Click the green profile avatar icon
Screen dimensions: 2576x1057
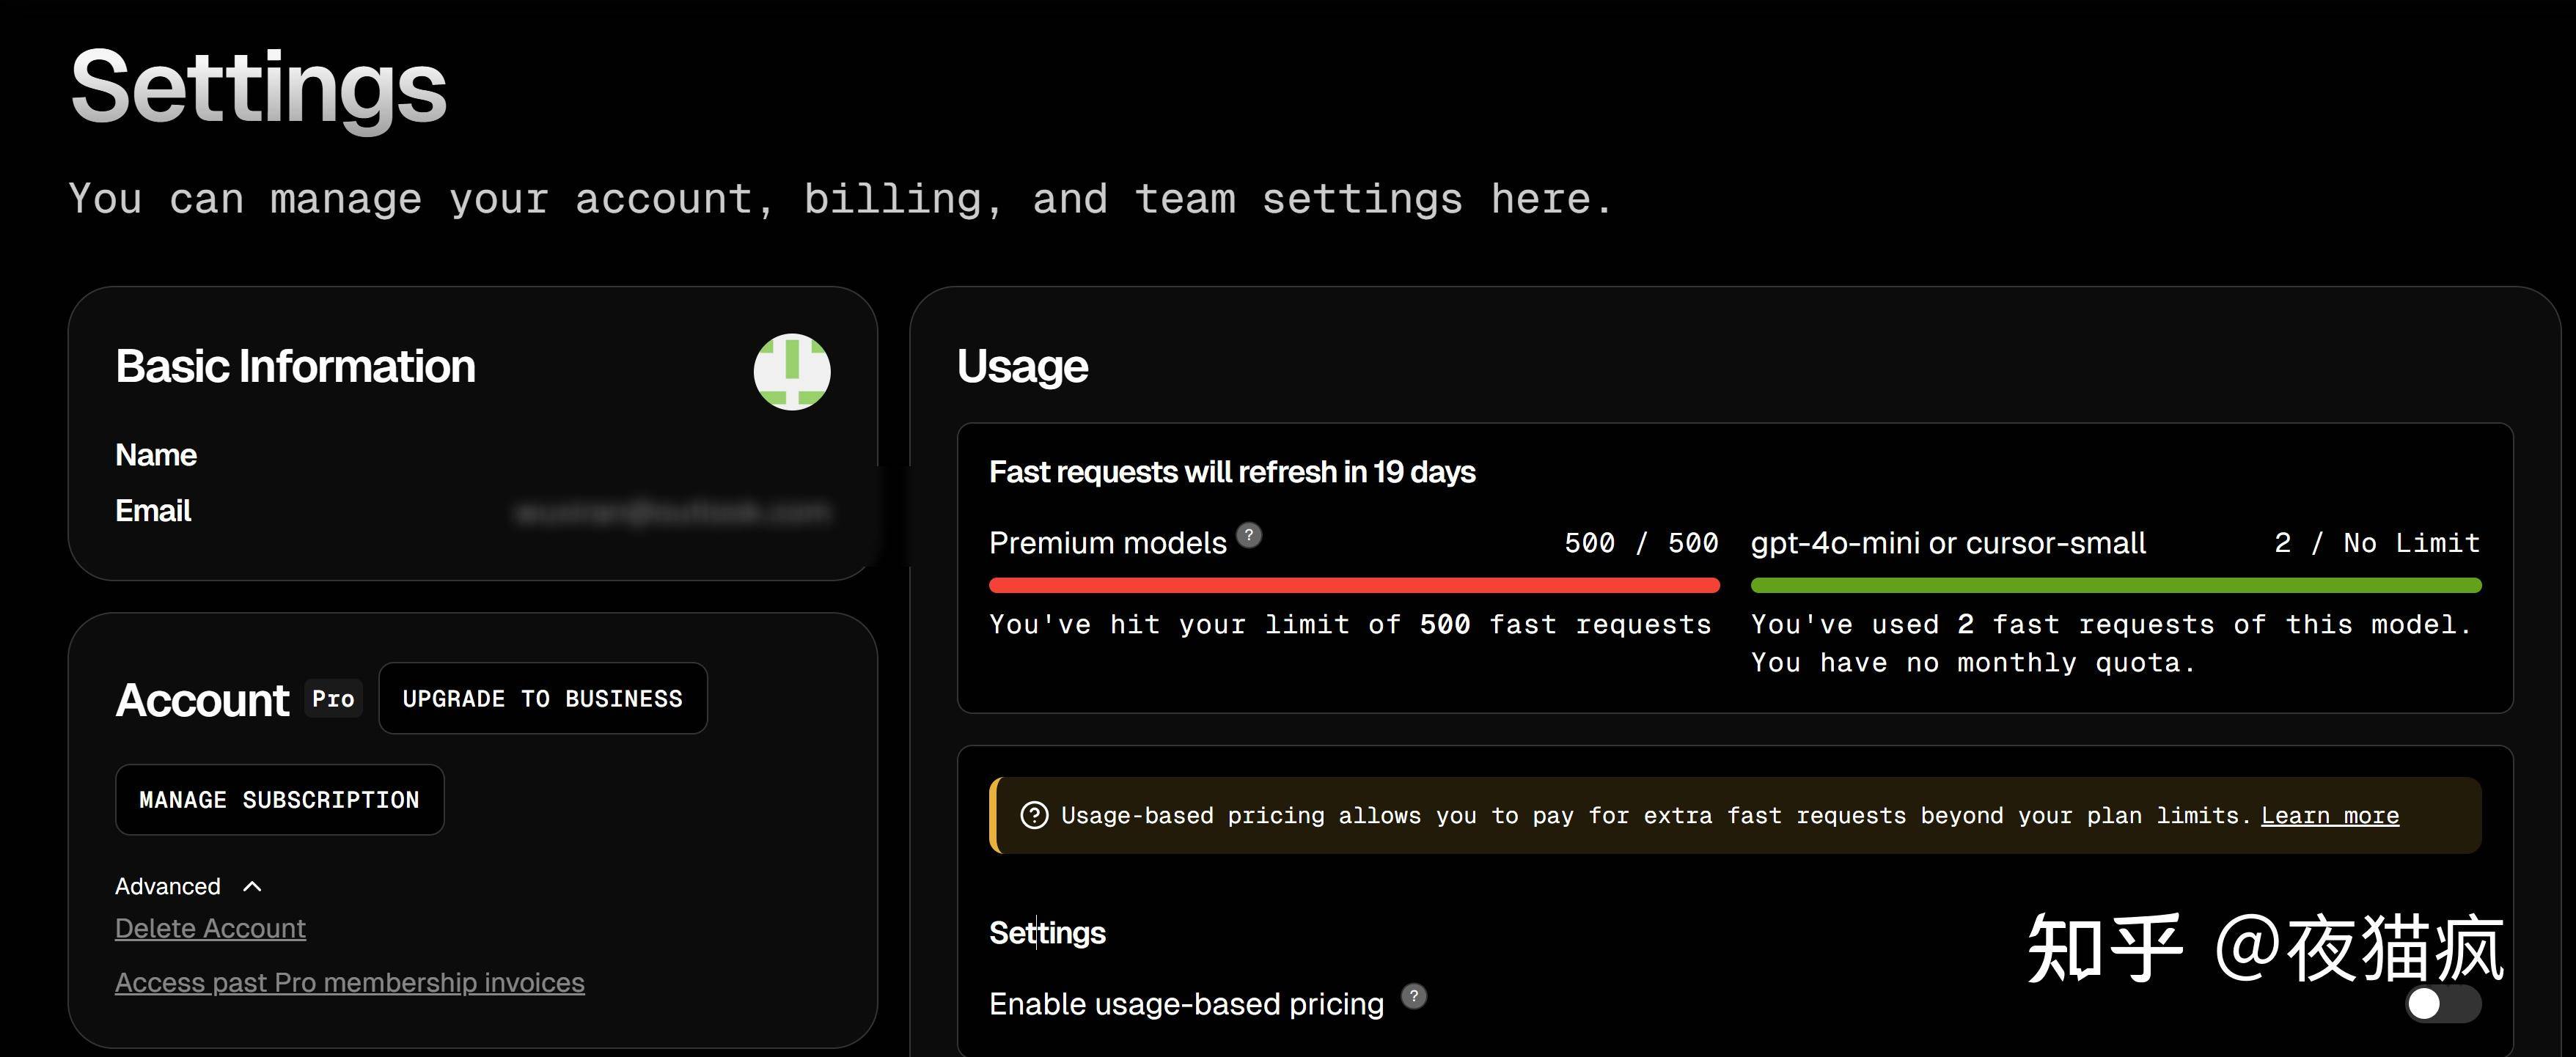point(791,372)
